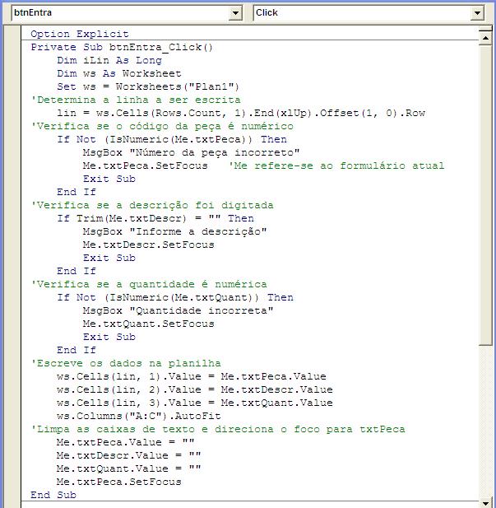Screen dimensions: 496x508
Task: Click the scroll up arrow button
Action: (x=485, y=38)
